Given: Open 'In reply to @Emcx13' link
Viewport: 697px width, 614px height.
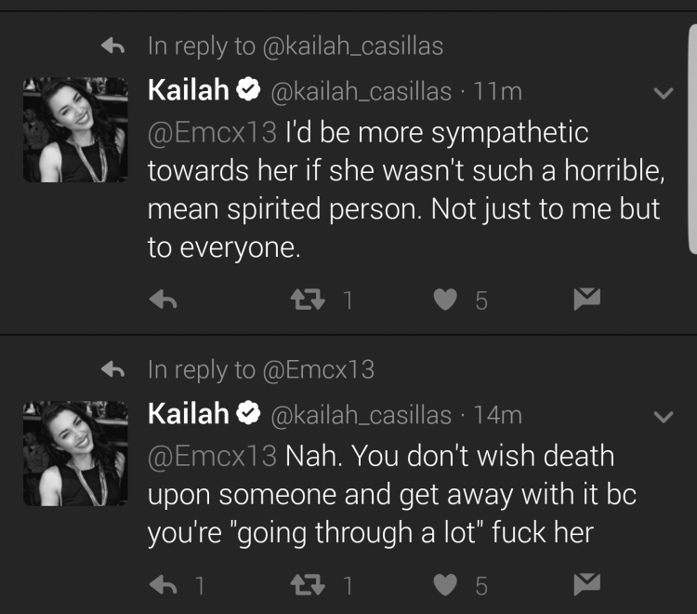Looking at the screenshot, I should [x=261, y=369].
